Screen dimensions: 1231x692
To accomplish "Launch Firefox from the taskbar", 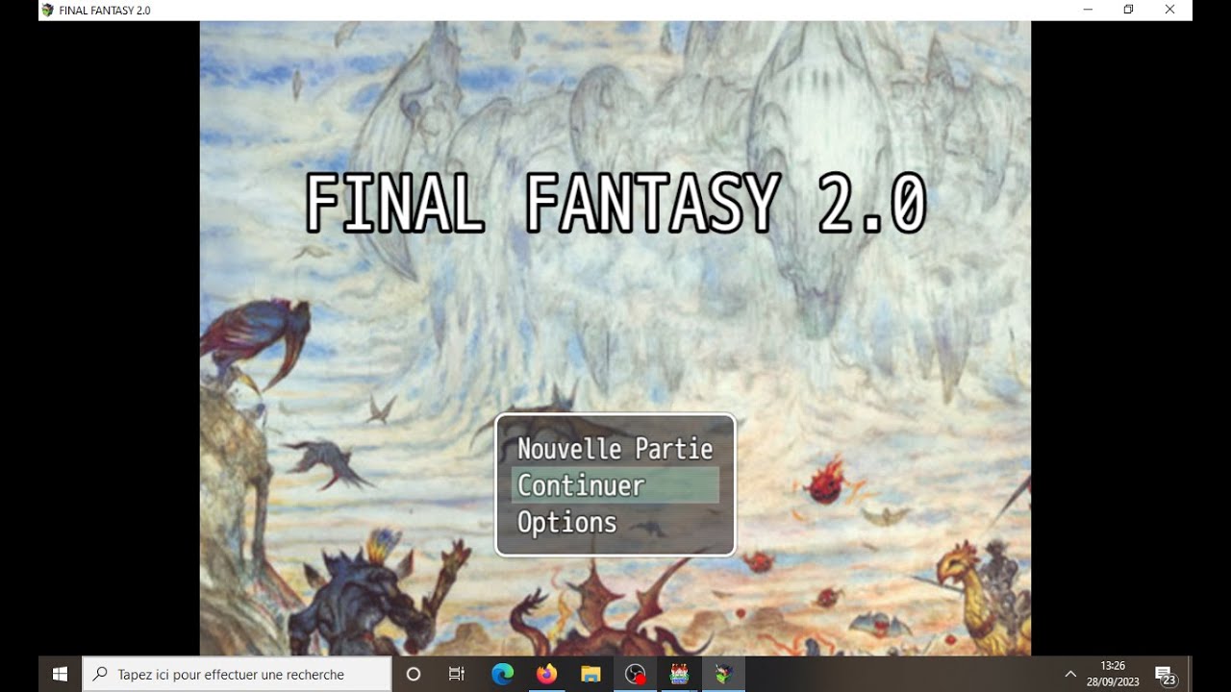I will [x=546, y=675].
